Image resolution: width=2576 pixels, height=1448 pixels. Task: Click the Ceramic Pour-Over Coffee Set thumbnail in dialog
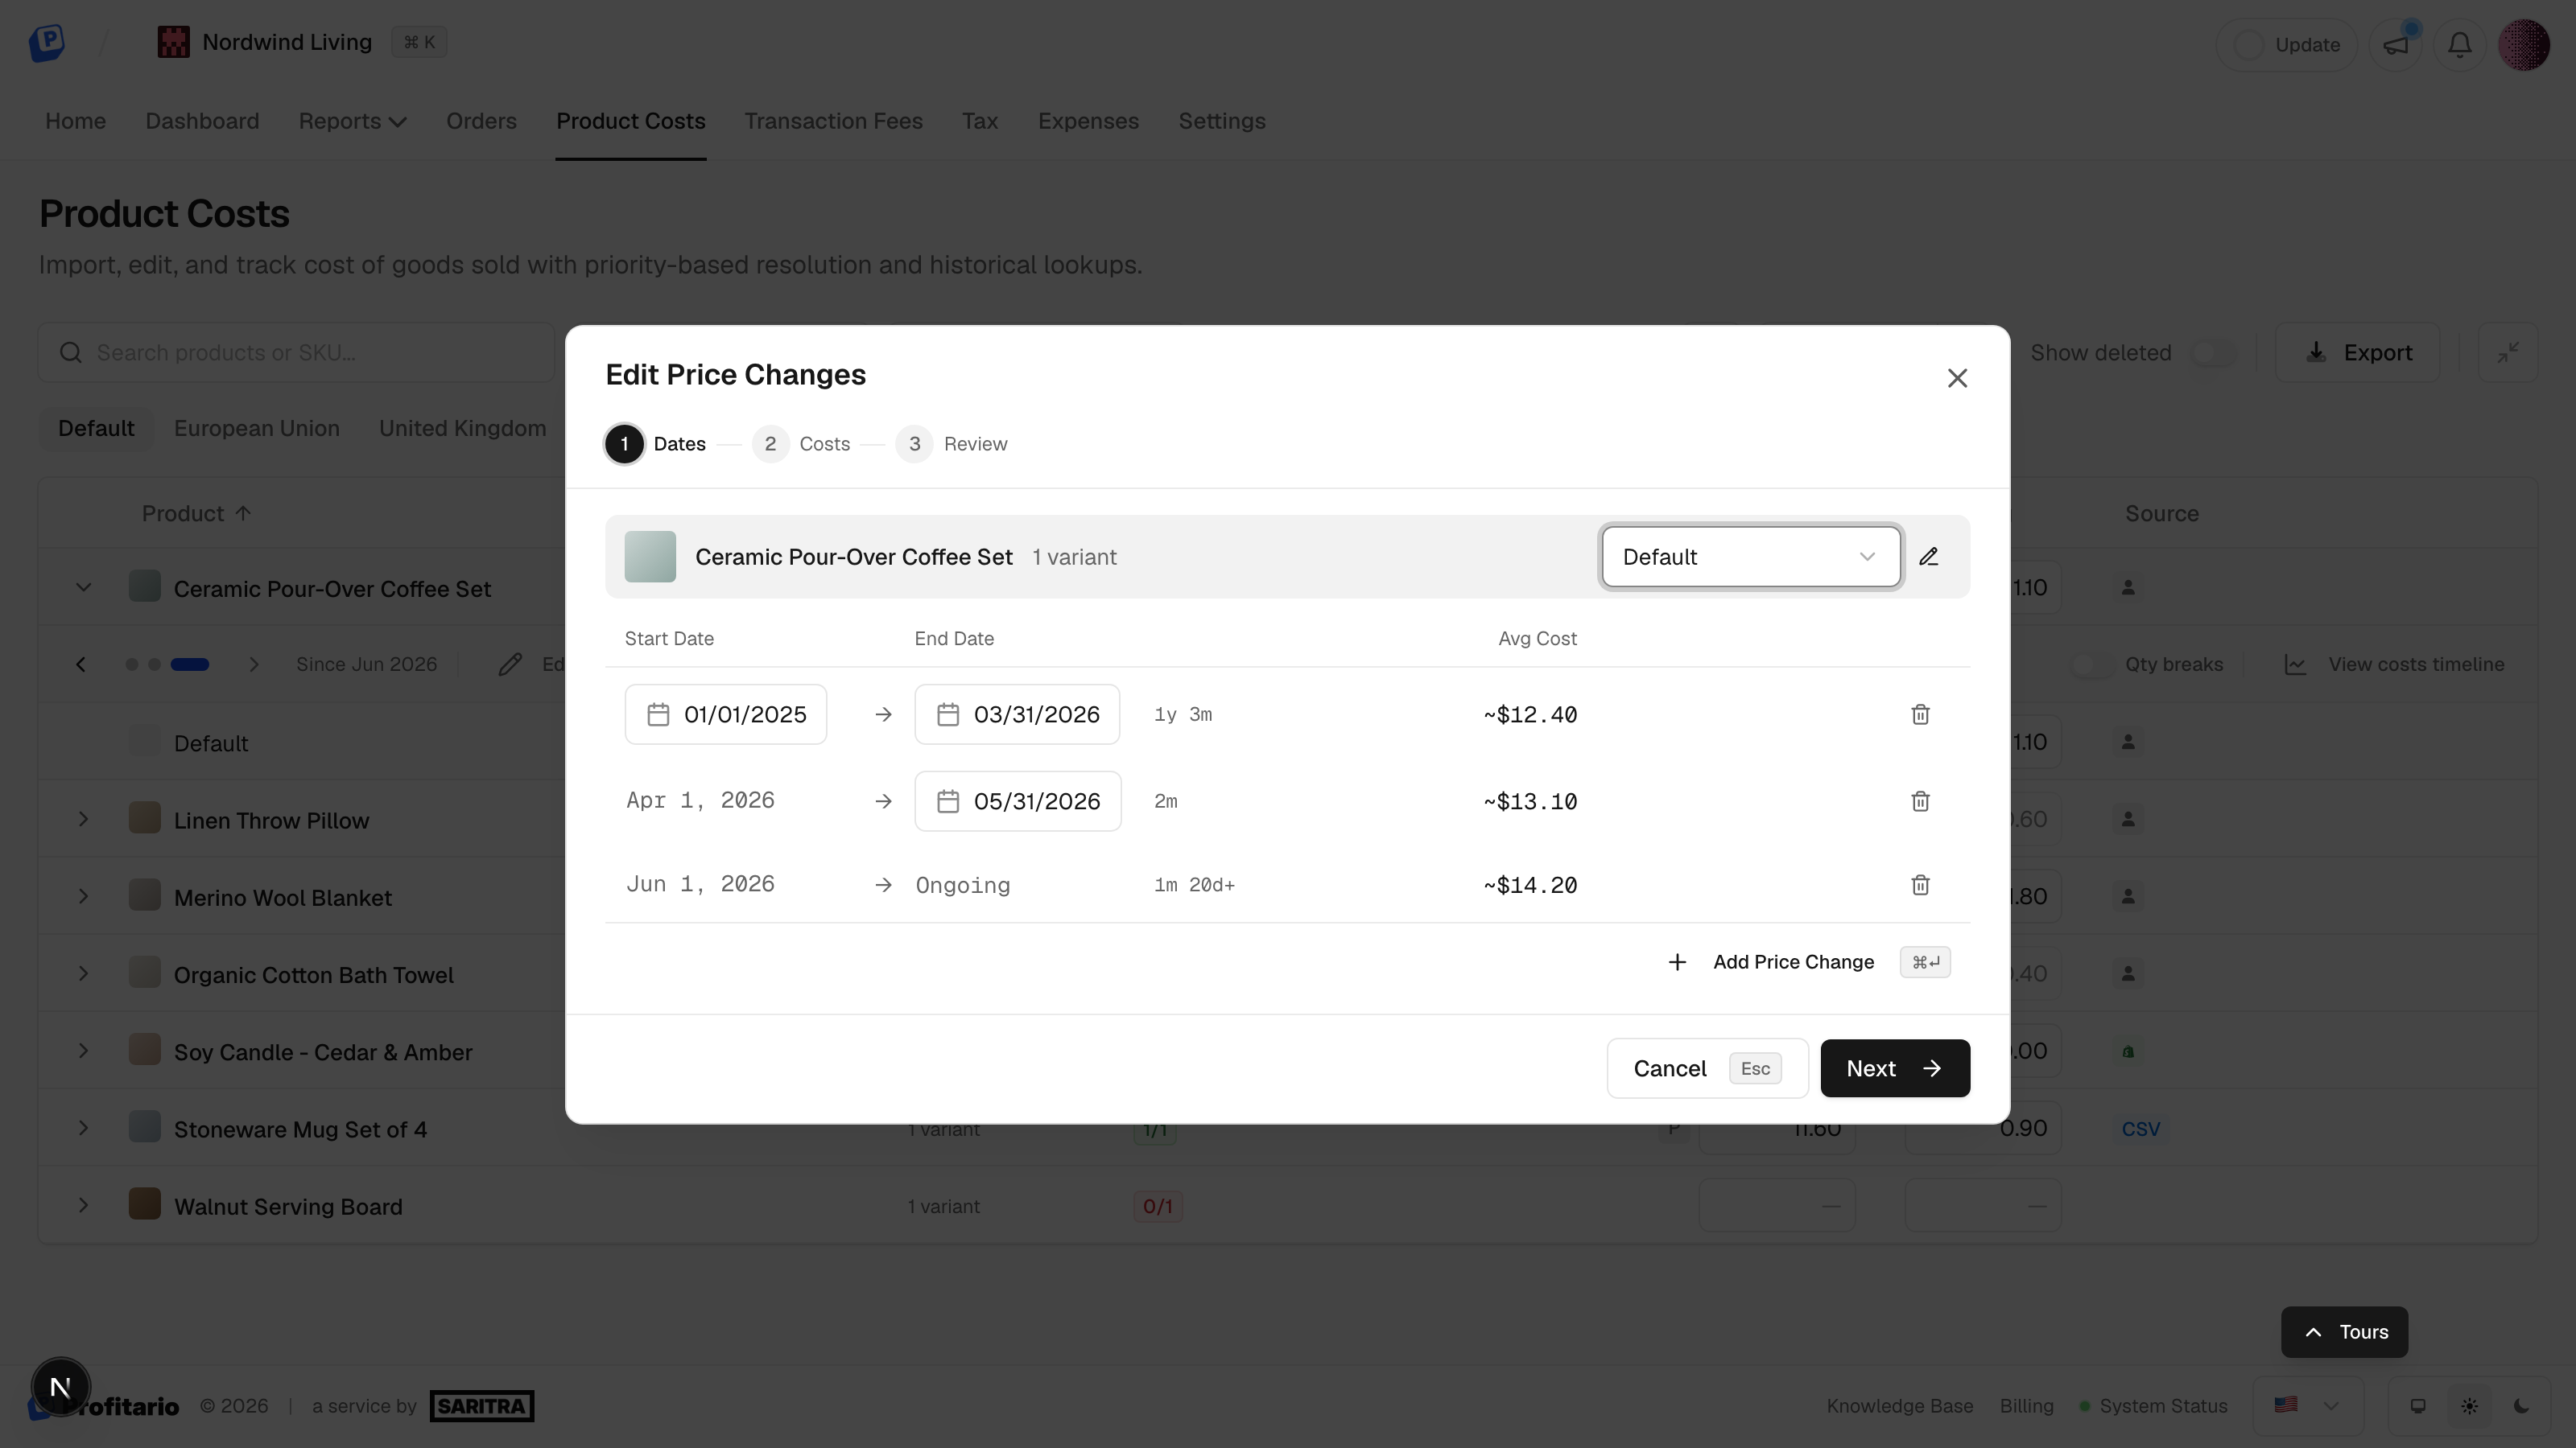[650, 557]
